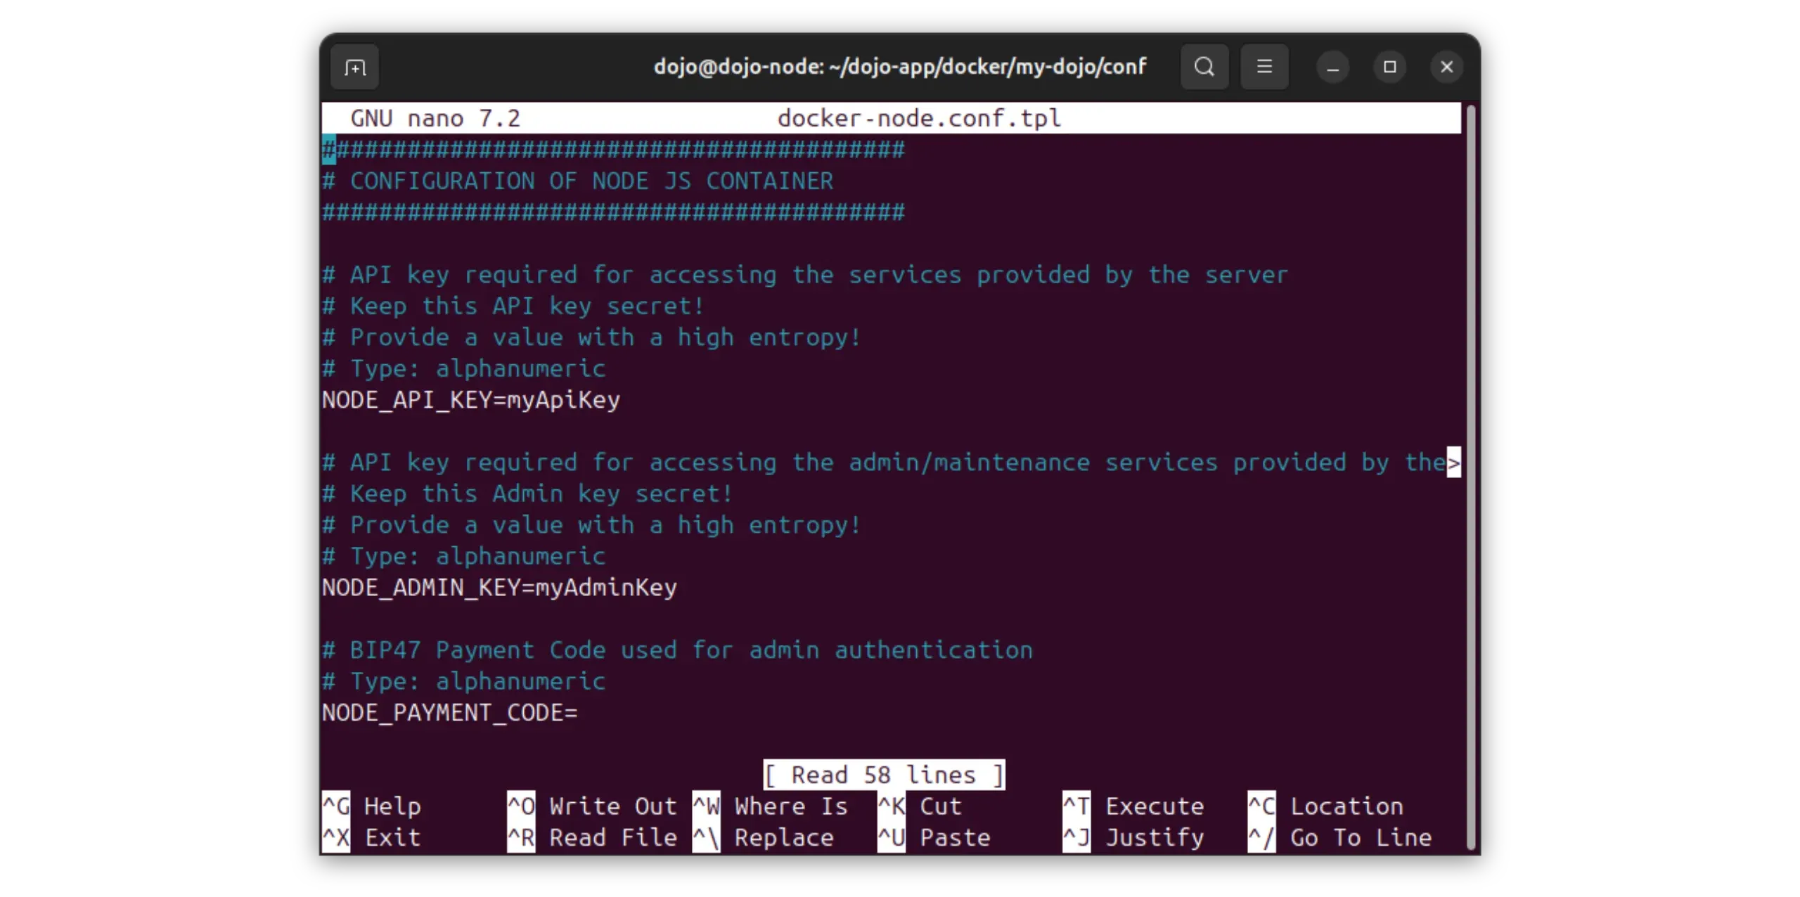The height and width of the screenshot is (897, 1800).
Task: Click the ^G Help shortcut
Action: pyautogui.click(x=372, y=806)
